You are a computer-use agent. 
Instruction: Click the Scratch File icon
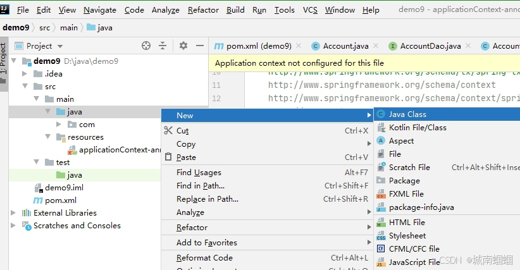tap(381, 167)
